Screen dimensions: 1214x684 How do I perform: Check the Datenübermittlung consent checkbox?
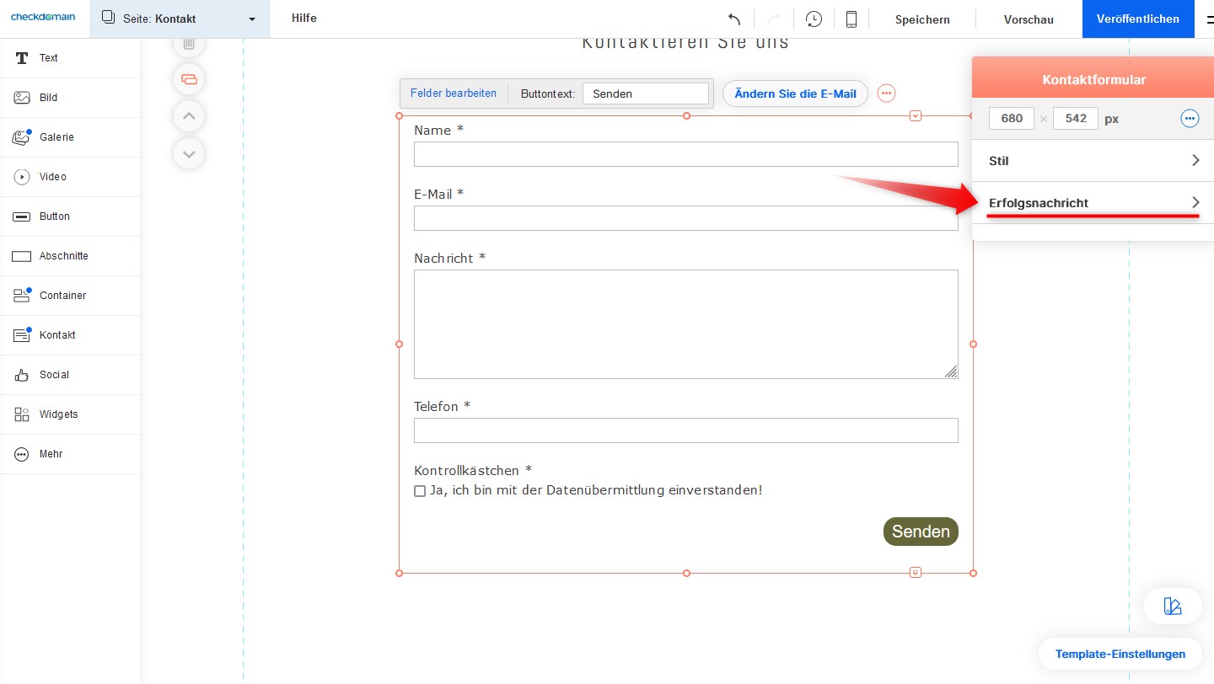420,491
